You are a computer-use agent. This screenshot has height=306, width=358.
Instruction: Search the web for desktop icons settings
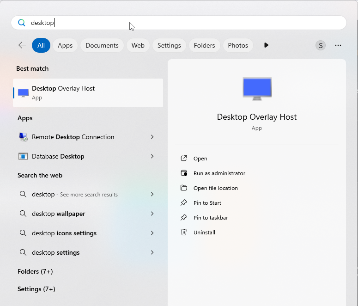[88, 233]
